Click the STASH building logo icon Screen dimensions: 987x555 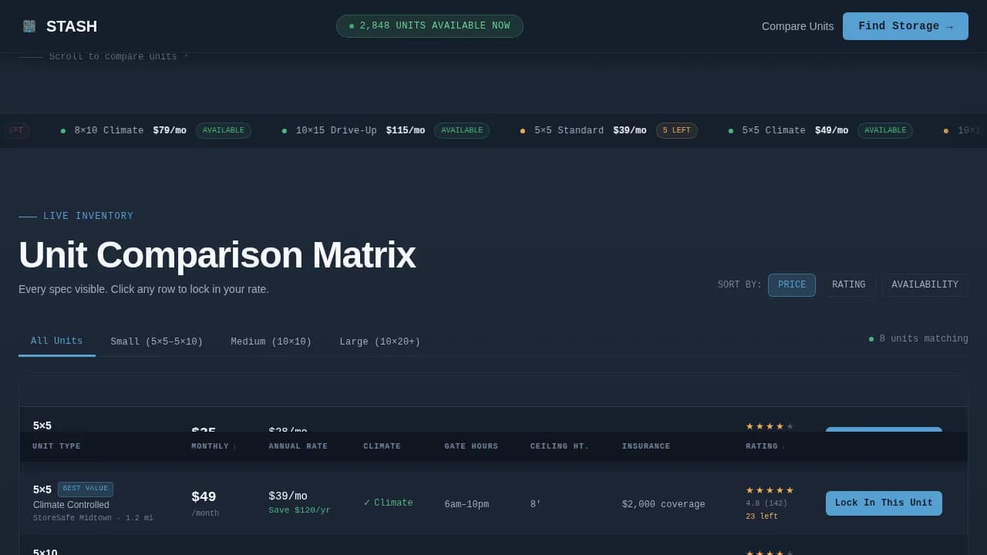pos(29,25)
